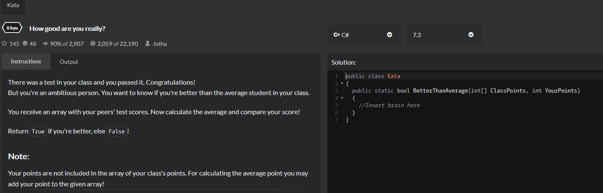Click line number 3 in the editor gutter
The image size is (603, 193).
tap(336, 91)
